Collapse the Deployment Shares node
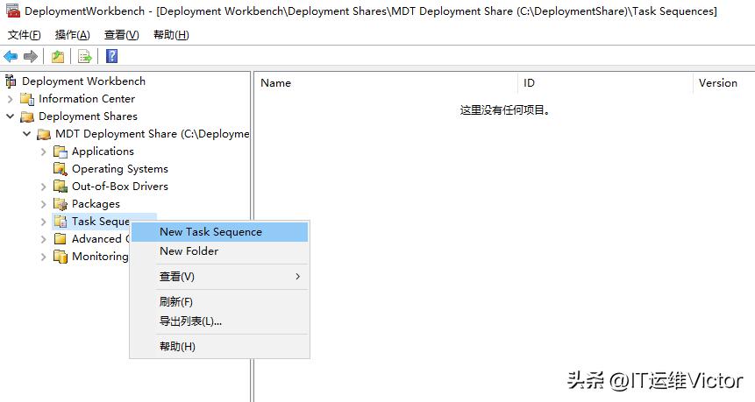 pos(11,116)
